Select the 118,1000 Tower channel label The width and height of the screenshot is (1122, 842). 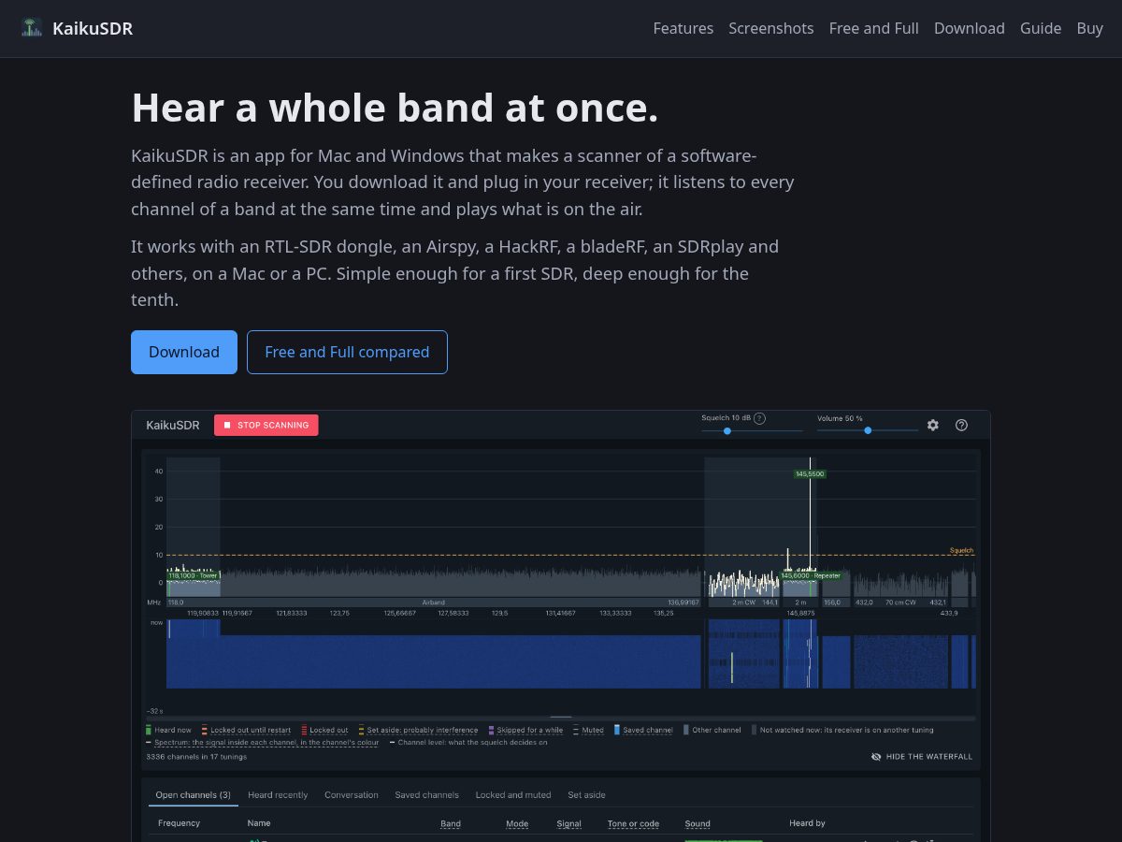pos(193,575)
